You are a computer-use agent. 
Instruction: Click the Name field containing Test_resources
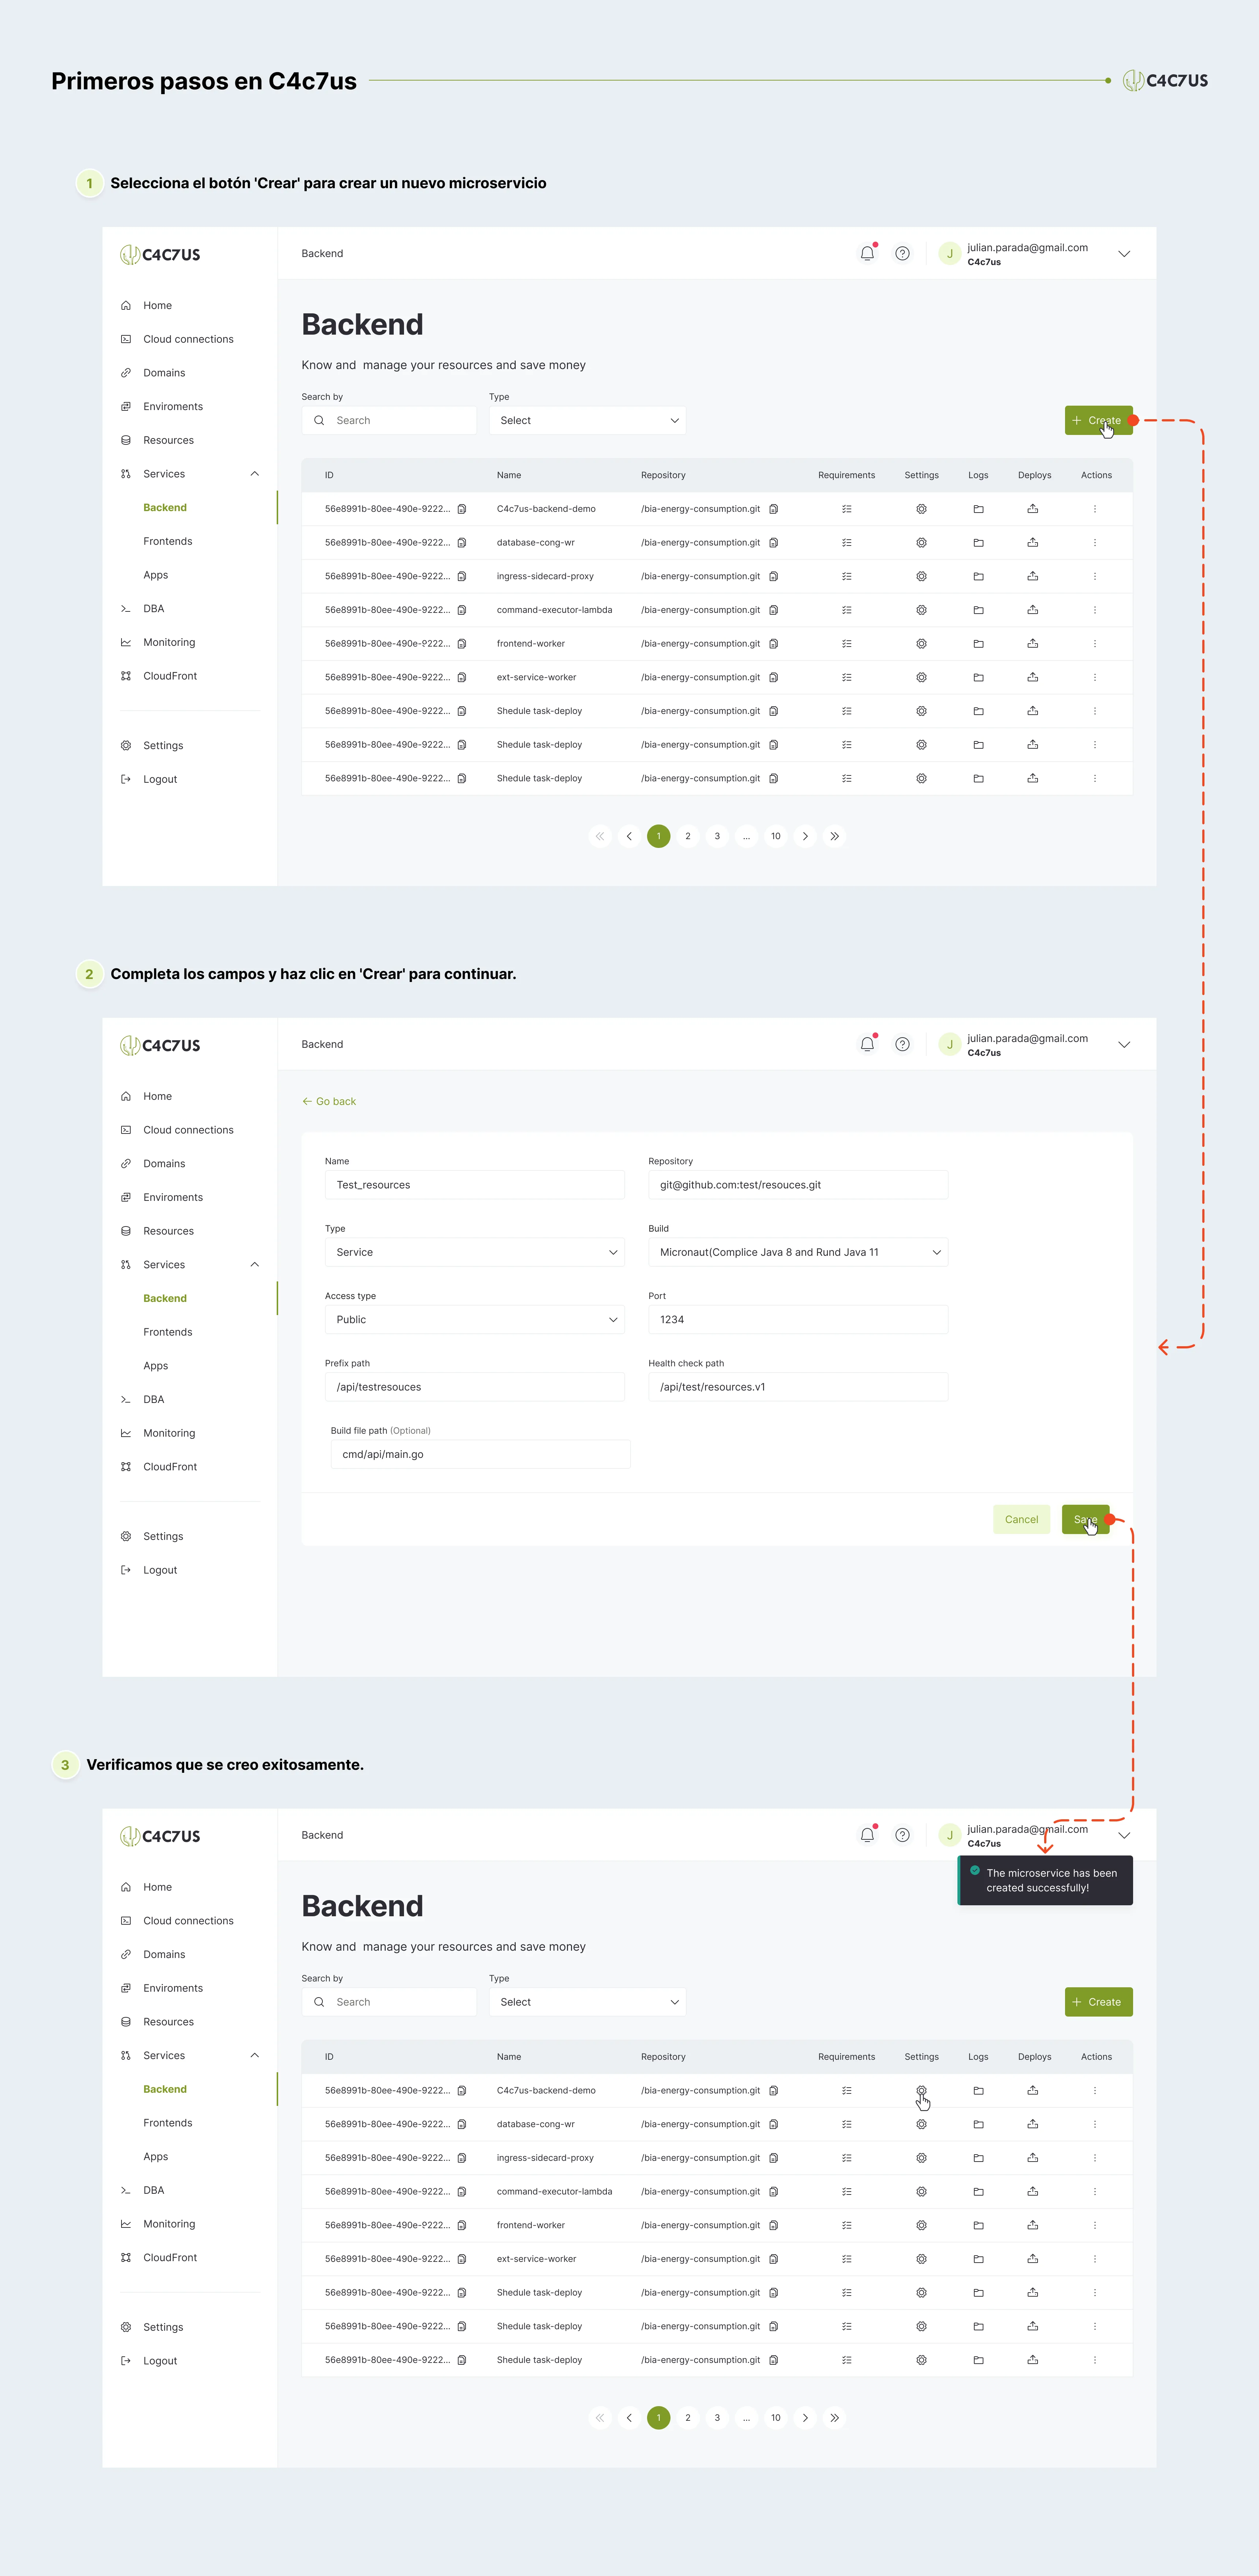475,1185
